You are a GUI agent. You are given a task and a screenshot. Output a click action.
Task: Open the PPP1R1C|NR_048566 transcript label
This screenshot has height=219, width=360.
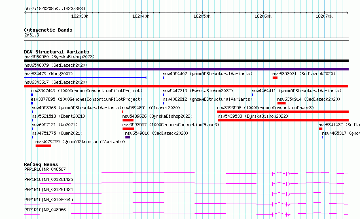click(45, 210)
